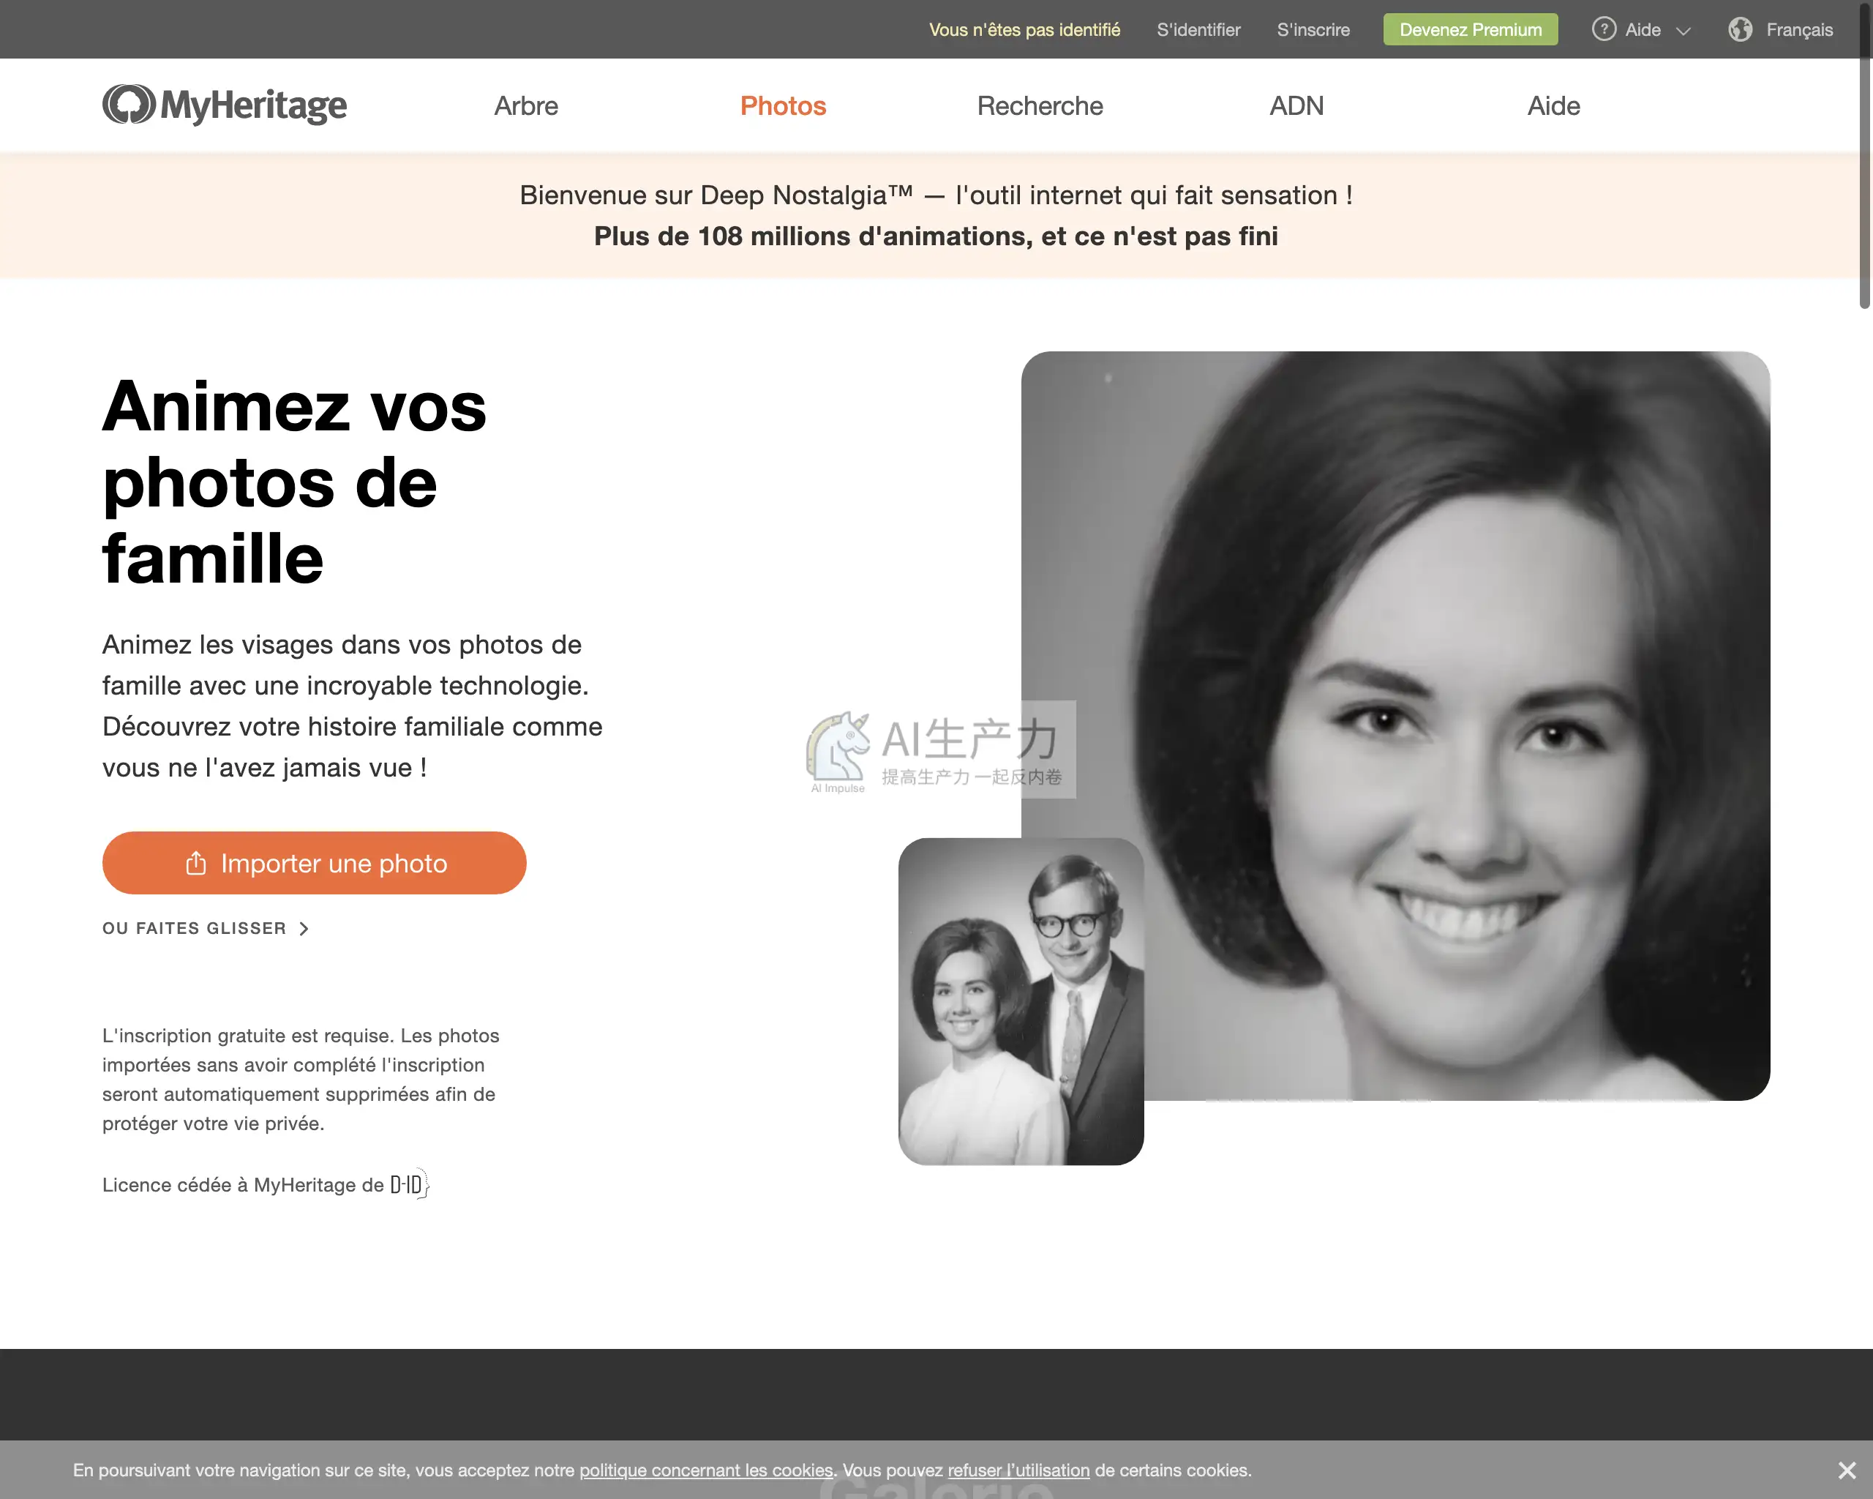Click the 'Animez vos photos de famille' heading

(295, 482)
